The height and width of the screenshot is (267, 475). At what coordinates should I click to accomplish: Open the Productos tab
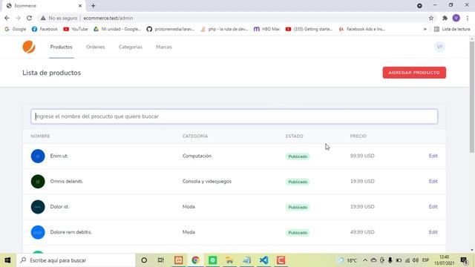point(61,47)
